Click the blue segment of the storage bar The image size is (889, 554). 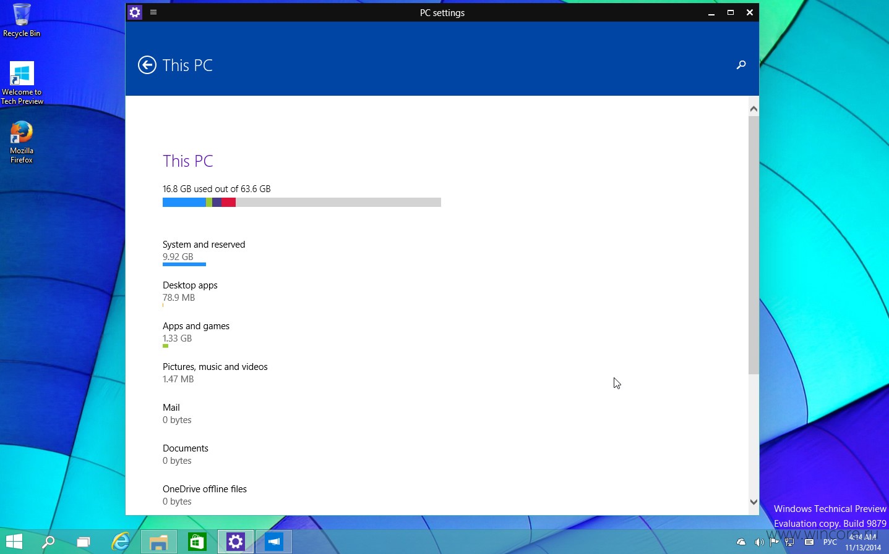(x=184, y=203)
